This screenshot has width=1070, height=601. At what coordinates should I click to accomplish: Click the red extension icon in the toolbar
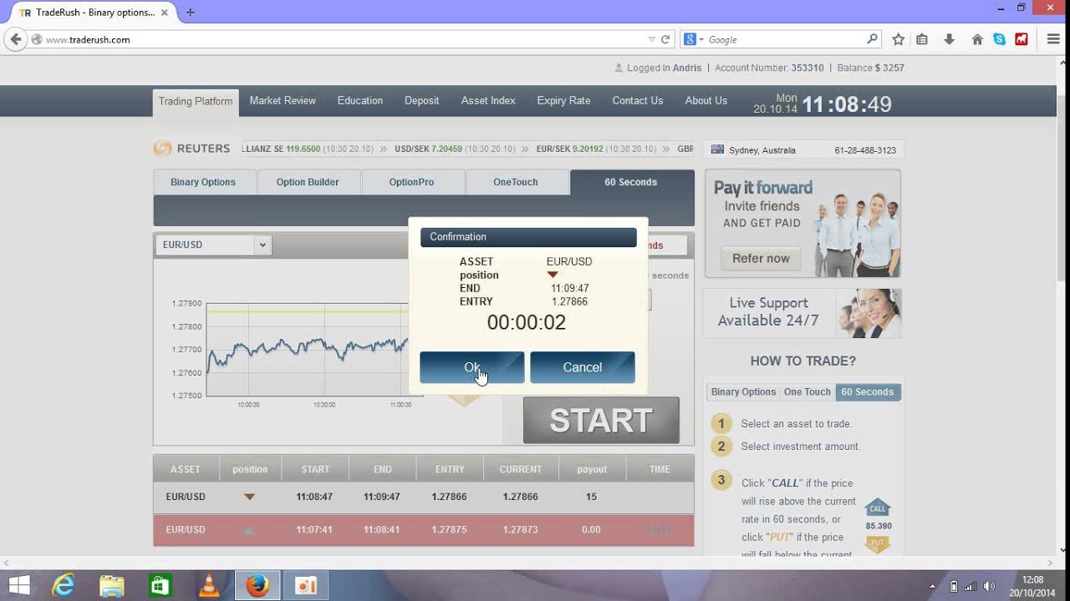pyautogui.click(x=1022, y=39)
